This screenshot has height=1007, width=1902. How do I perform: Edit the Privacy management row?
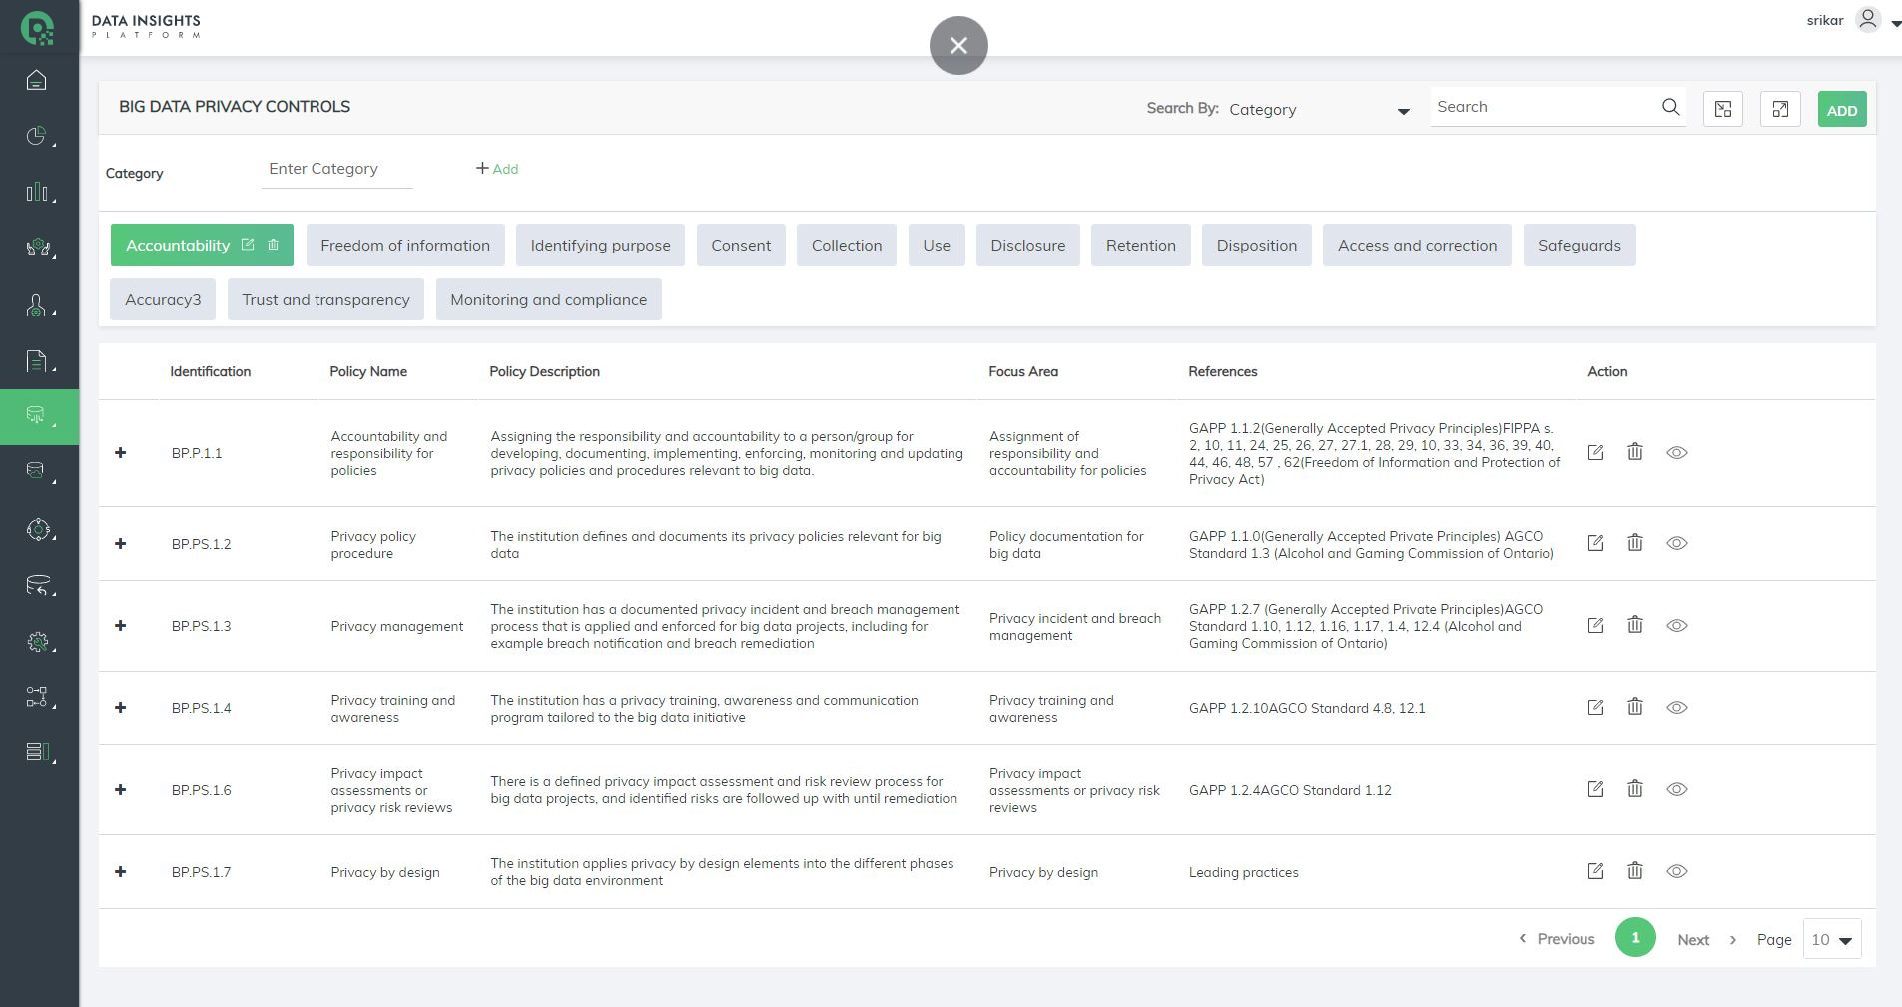1595,625
